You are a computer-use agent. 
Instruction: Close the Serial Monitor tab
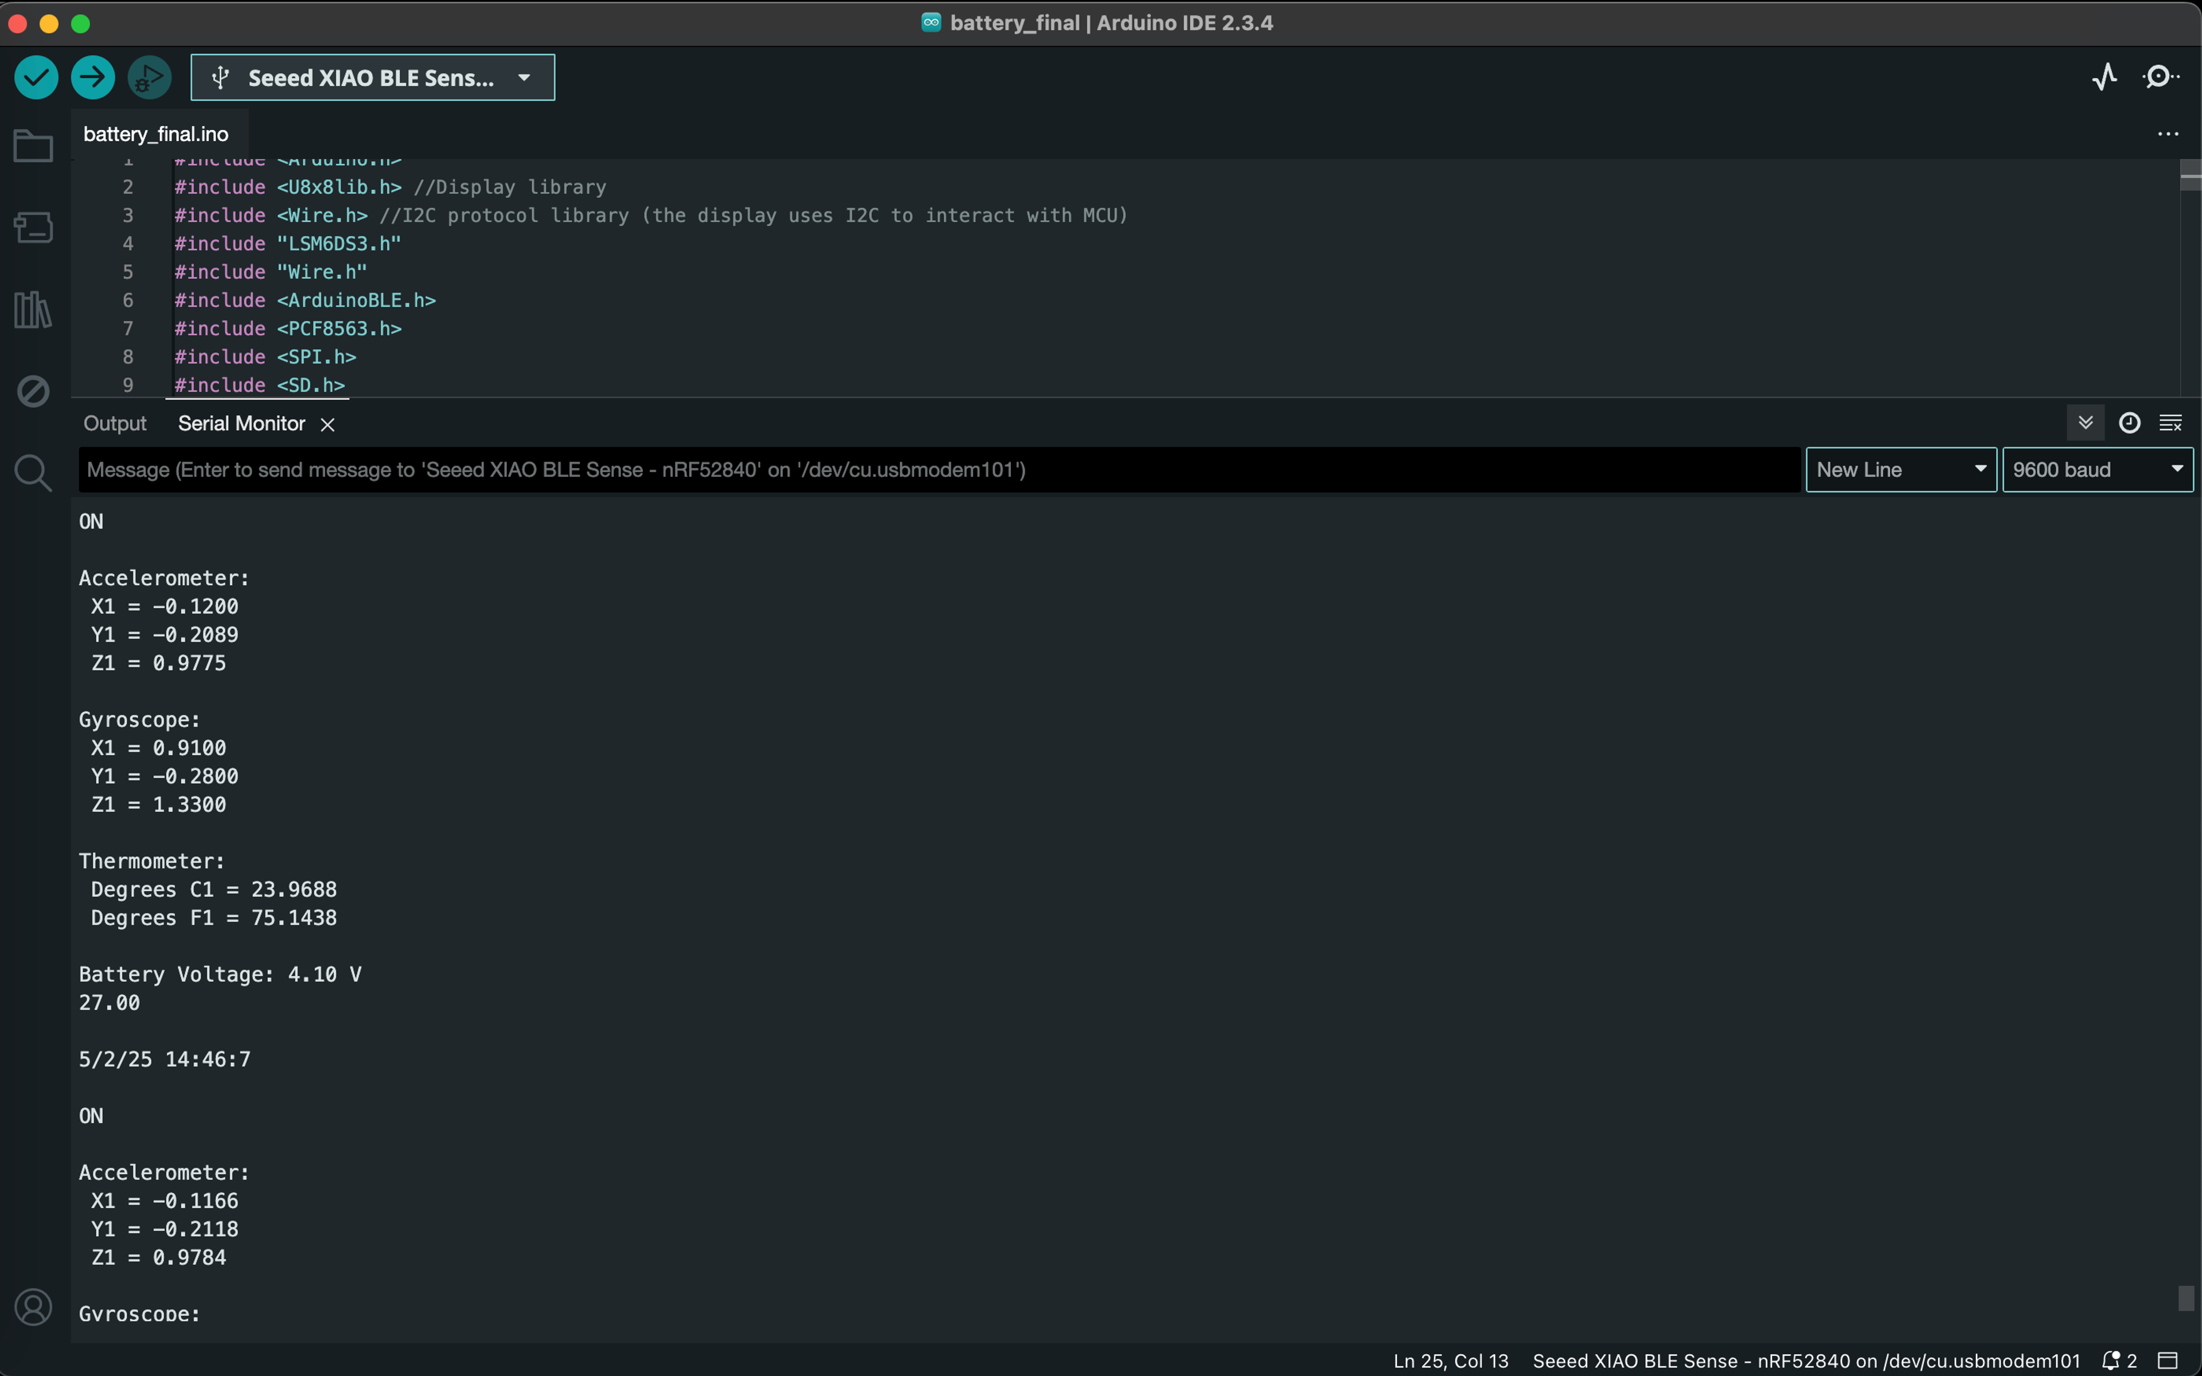[327, 424]
